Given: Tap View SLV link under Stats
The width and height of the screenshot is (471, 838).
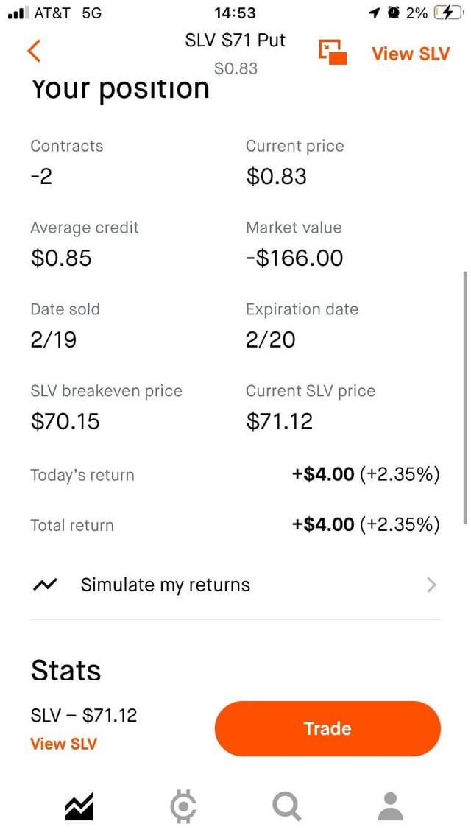Looking at the screenshot, I should coord(63,744).
